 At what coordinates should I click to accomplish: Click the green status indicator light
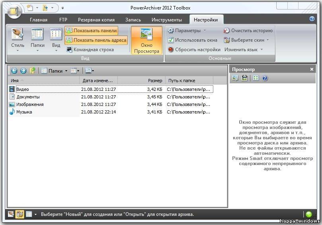coord(308,214)
